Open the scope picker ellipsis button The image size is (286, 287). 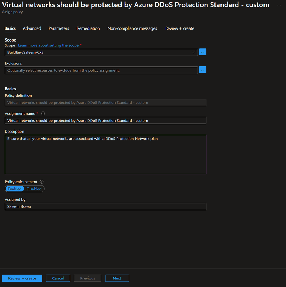pos(203,52)
